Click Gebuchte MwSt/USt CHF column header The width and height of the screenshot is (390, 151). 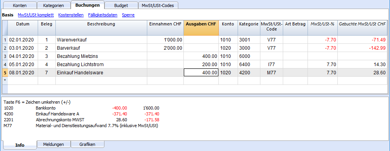point(363,28)
